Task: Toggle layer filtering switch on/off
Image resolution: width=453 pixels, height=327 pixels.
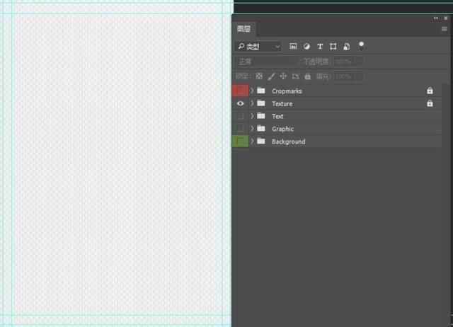Action: (361, 45)
